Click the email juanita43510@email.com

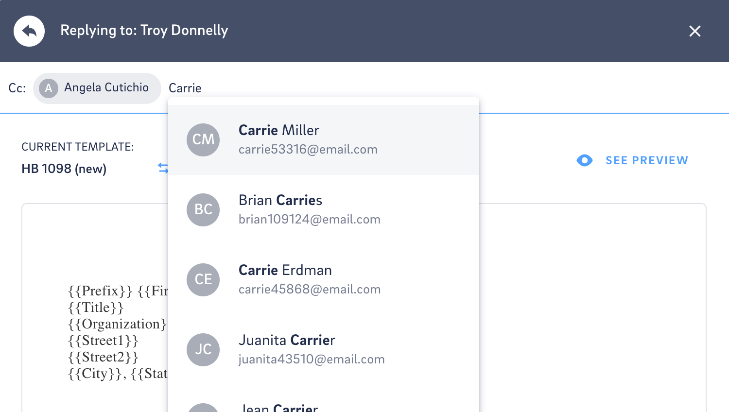(x=312, y=359)
